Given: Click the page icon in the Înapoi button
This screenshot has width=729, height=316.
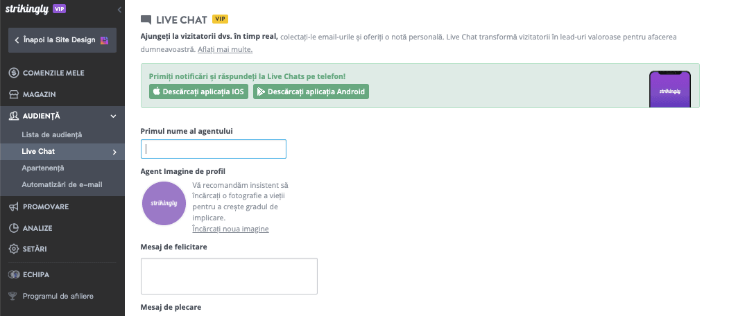Looking at the screenshot, I should tap(105, 40).
